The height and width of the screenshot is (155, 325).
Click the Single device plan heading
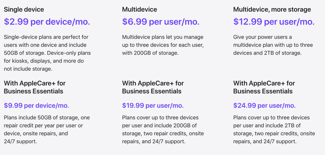tap(24, 10)
